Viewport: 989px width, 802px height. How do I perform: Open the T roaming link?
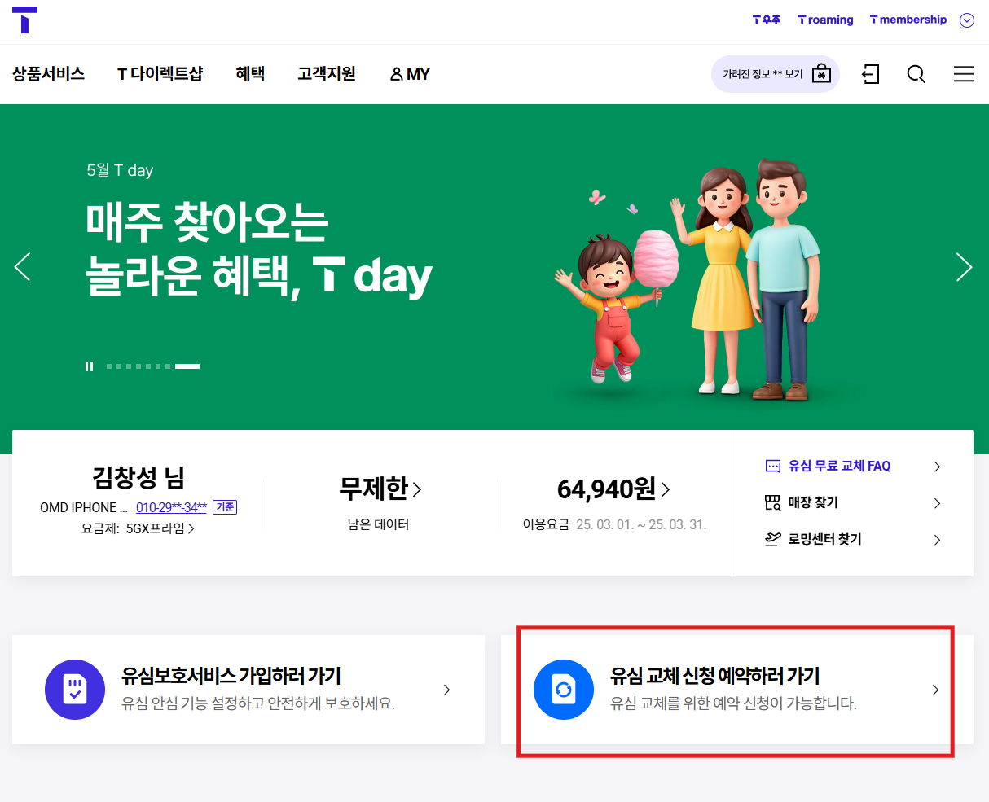(825, 20)
